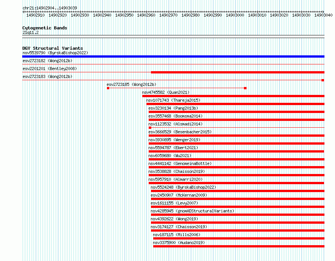Open esv2723185 (Wong2012b) variant label
This screenshot has height=261, width=335.
coord(131,84)
